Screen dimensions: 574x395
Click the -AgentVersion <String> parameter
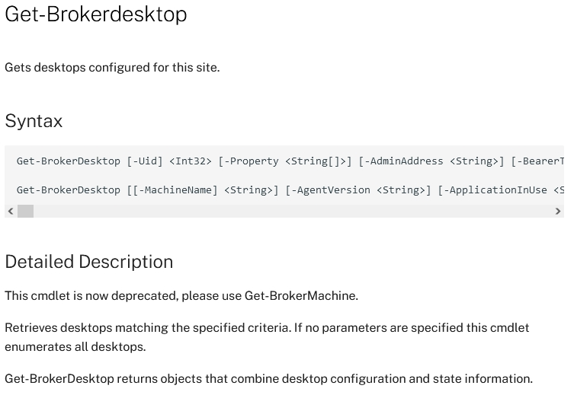(358, 190)
